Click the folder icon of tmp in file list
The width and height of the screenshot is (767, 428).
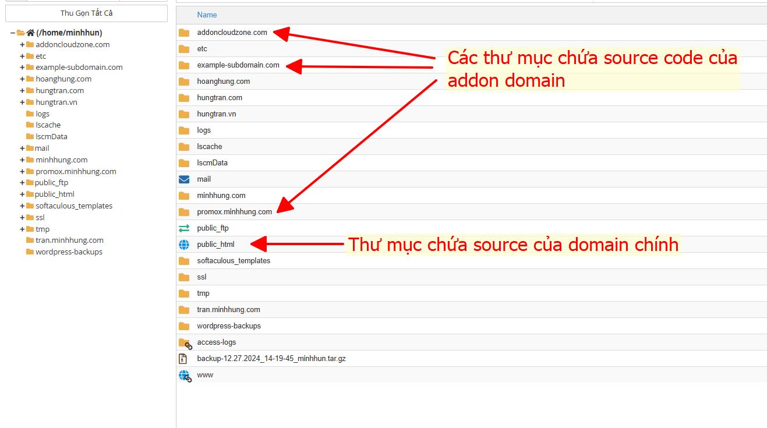(184, 293)
